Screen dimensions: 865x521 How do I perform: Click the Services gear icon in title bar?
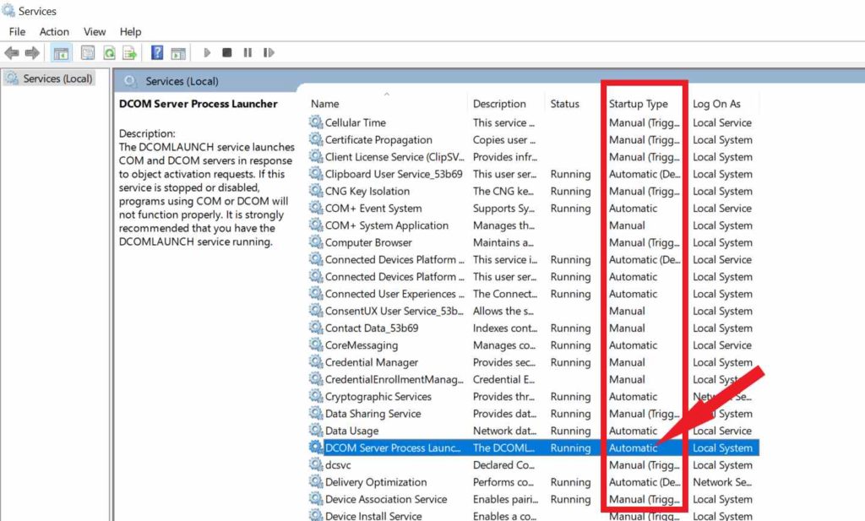(x=8, y=10)
